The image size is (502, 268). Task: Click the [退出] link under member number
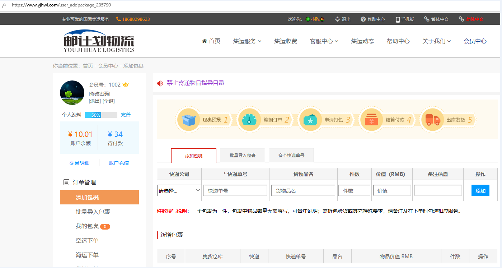[95, 101]
